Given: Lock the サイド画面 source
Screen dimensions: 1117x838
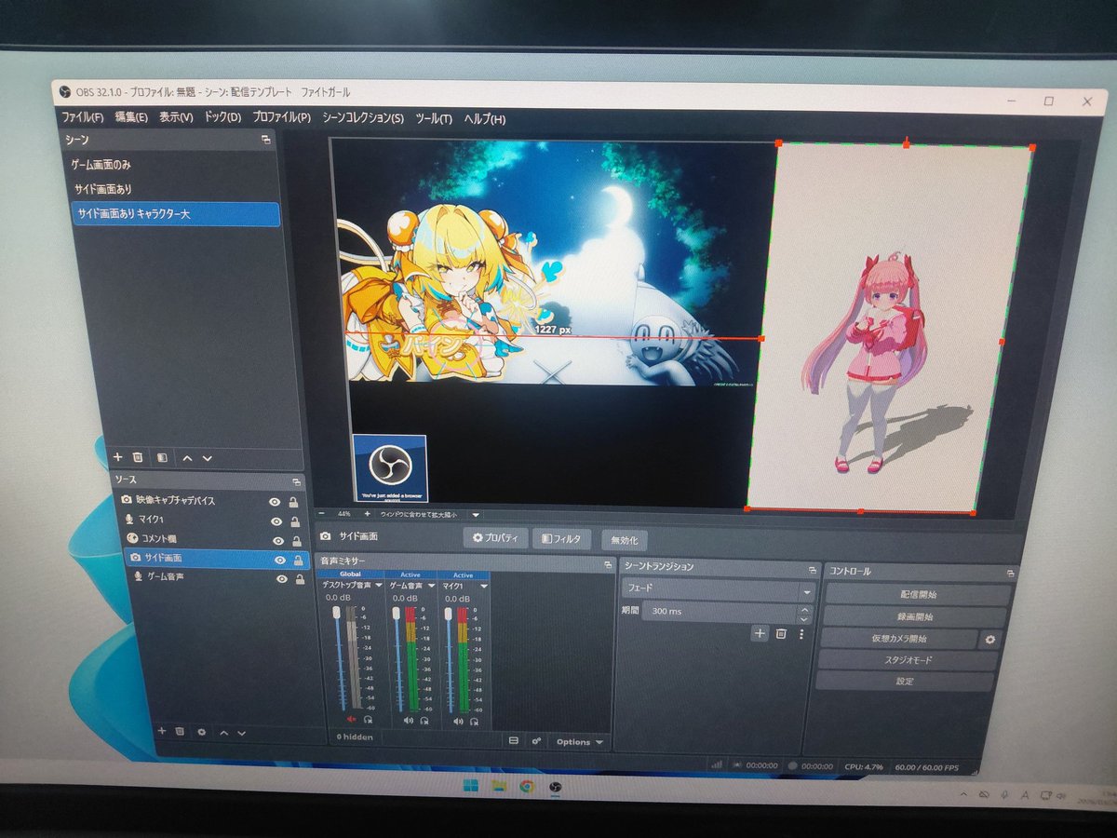Looking at the screenshot, I should coord(298,560).
